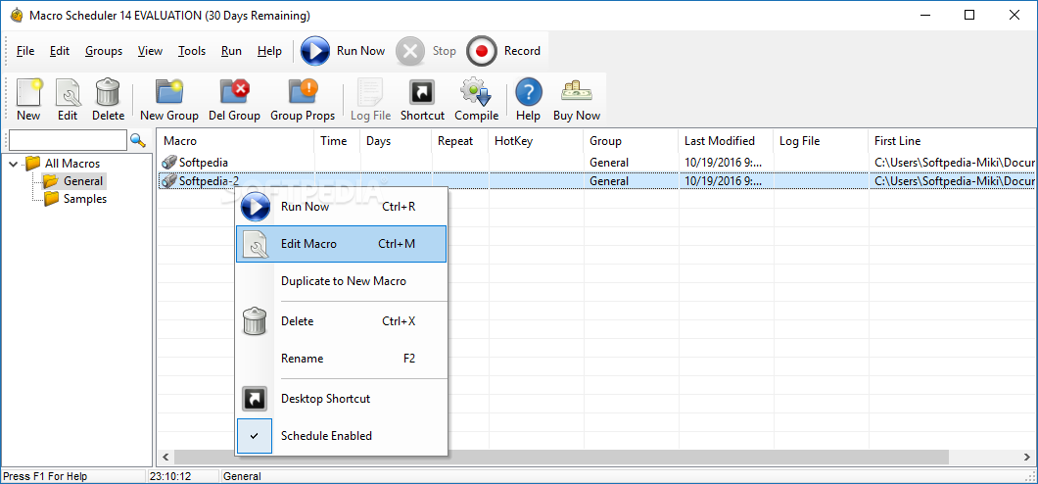This screenshot has height=484, width=1038.
Task: Select Duplicate to New Macro
Action: [x=341, y=281]
